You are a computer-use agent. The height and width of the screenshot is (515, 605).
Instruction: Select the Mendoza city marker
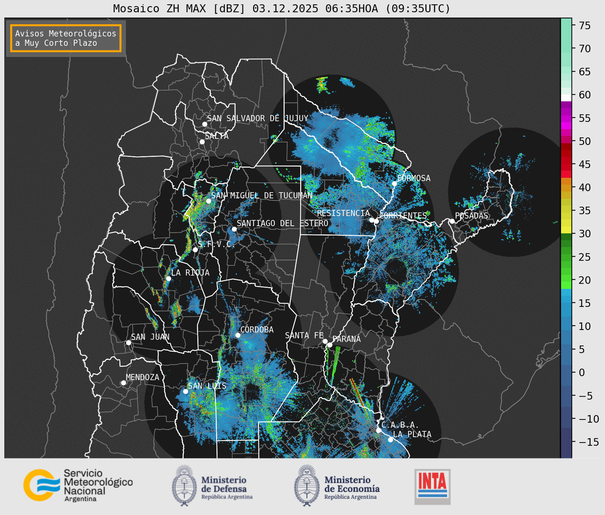123,383
